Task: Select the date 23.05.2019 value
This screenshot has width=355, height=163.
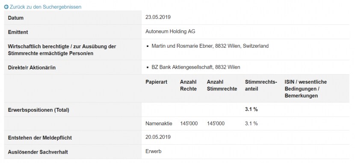Action: click(158, 17)
